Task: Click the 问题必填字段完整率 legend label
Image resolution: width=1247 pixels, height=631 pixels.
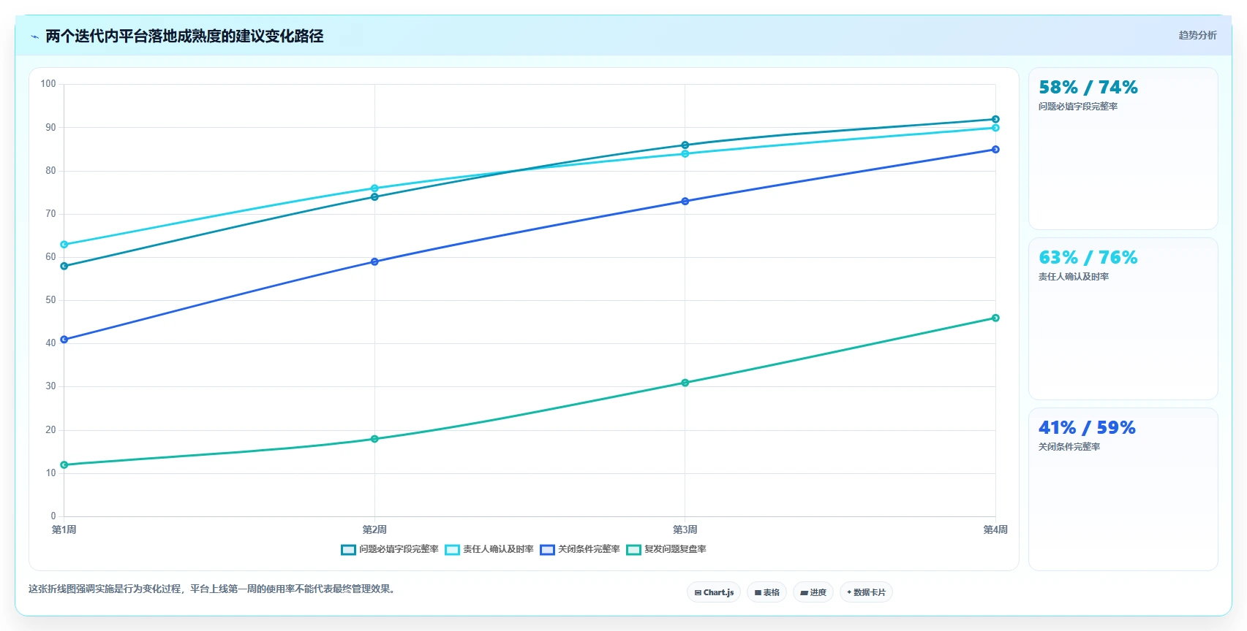Action: (399, 549)
